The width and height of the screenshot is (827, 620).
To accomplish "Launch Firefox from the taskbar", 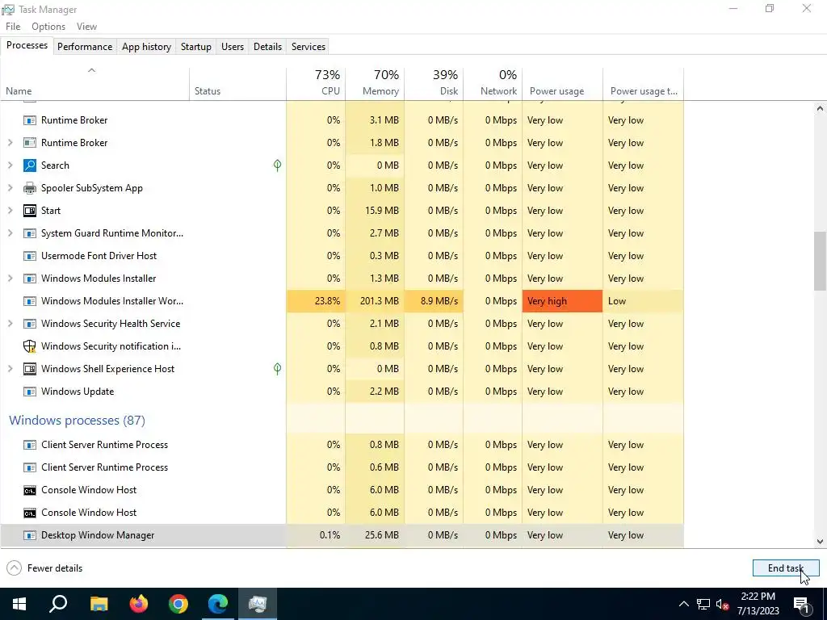I will 139,604.
